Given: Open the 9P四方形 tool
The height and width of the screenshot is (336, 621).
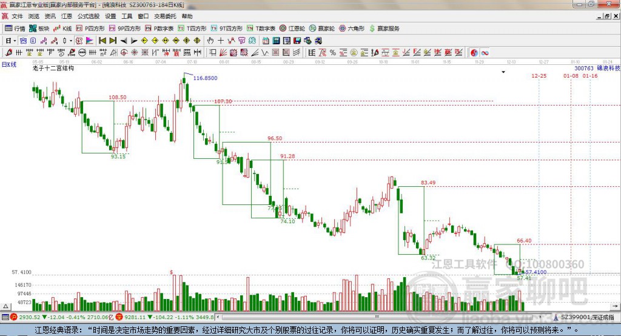Looking at the screenshot, I should click(125, 29).
